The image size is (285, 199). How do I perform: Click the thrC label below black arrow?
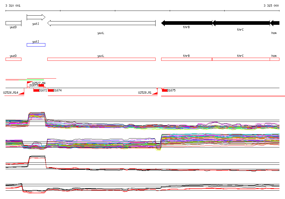240,30
